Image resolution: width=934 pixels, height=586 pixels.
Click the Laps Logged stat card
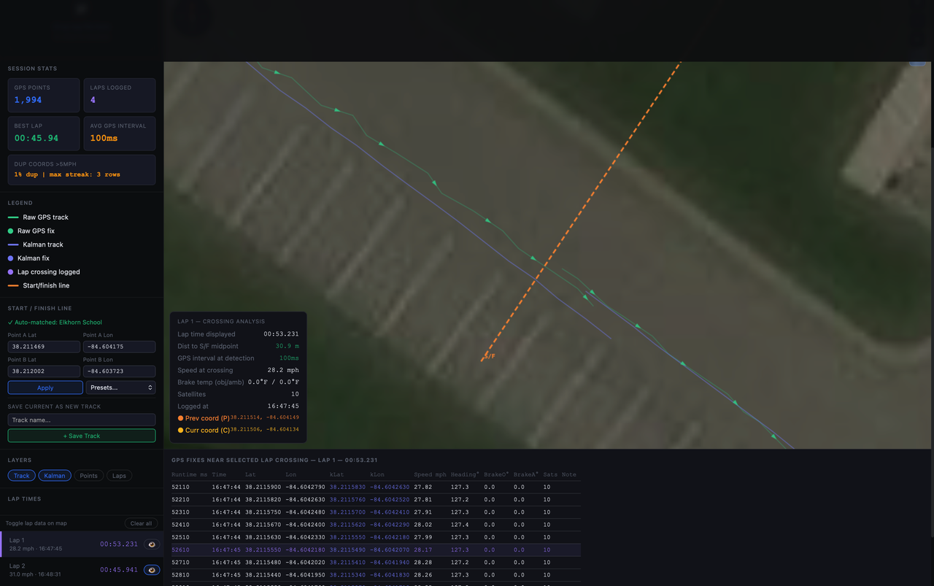(x=120, y=95)
